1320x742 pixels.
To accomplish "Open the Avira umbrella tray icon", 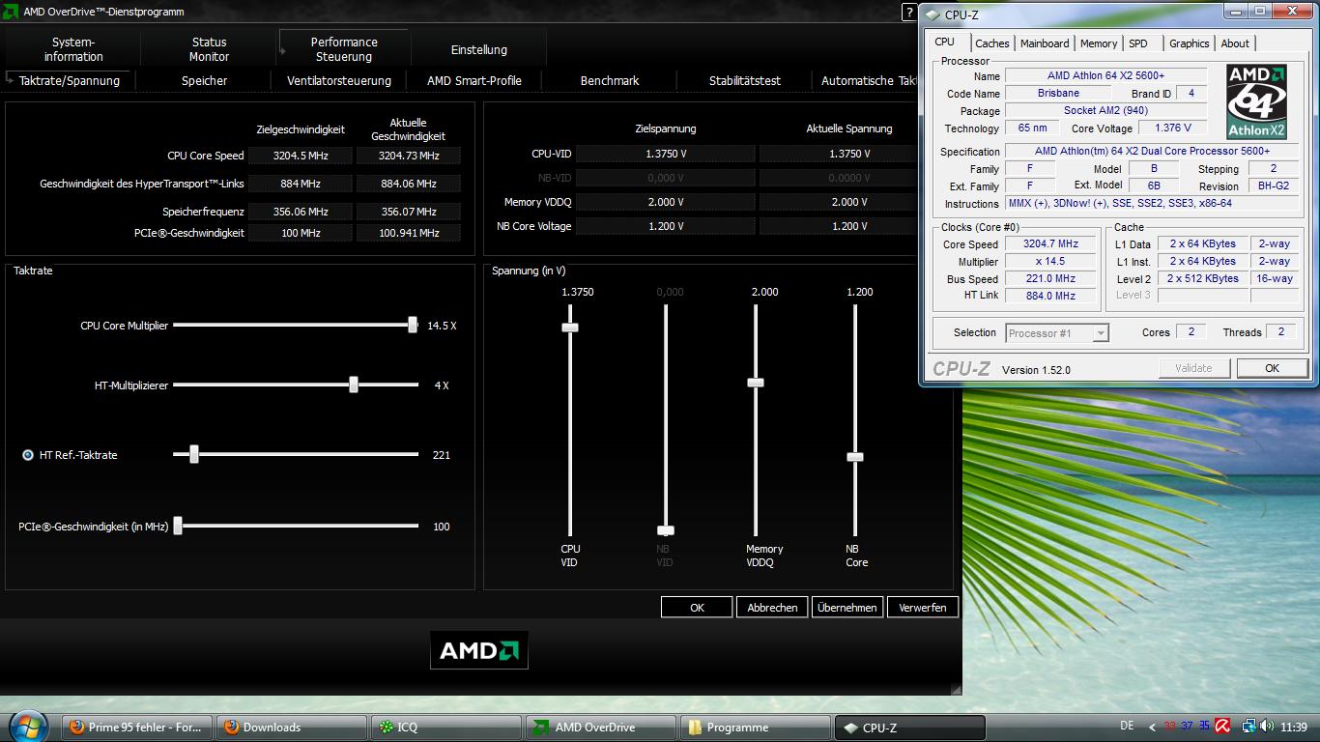I will point(1222,727).
